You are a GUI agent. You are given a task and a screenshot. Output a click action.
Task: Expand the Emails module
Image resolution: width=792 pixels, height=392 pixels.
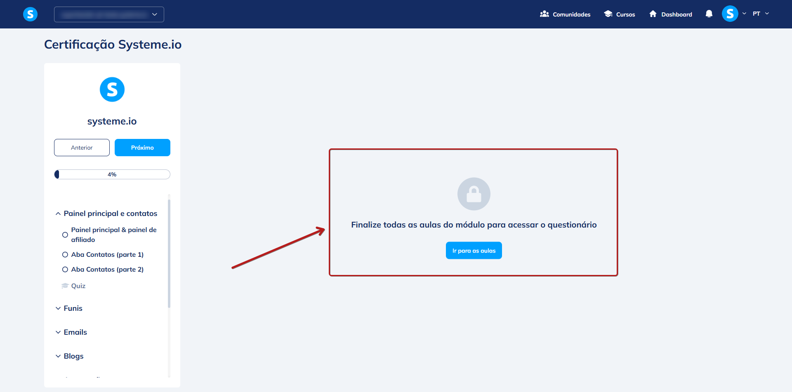click(x=71, y=332)
